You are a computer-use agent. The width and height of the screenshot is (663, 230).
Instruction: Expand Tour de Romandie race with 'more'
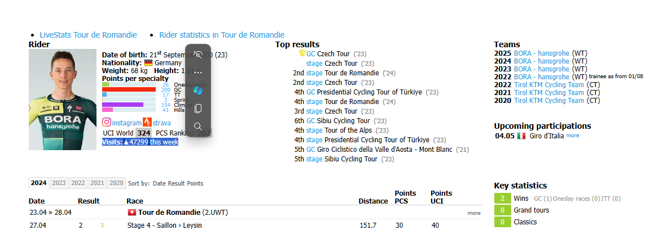(x=474, y=213)
